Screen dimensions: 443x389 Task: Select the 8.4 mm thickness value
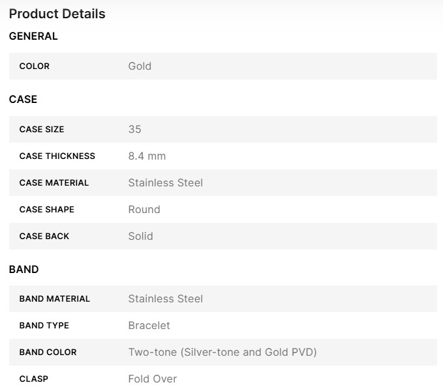tap(147, 156)
